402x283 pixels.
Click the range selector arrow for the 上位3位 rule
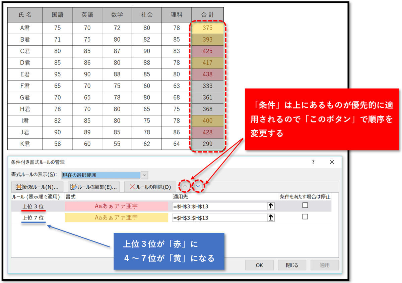(270, 206)
